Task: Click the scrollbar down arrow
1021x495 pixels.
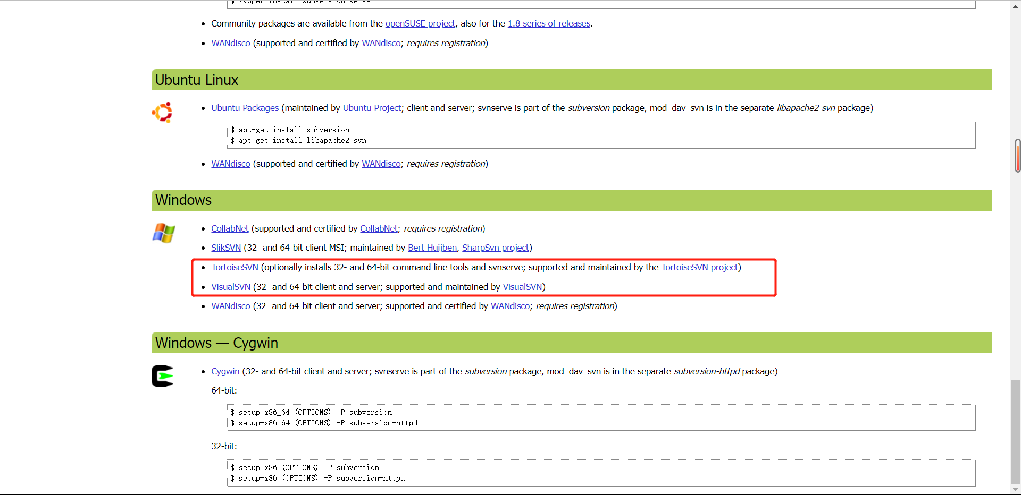Action: (1016, 490)
